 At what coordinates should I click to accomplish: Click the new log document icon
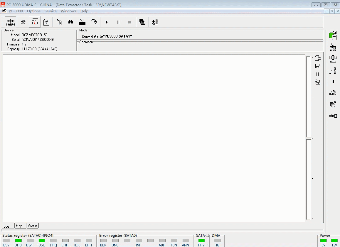coord(317,58)
